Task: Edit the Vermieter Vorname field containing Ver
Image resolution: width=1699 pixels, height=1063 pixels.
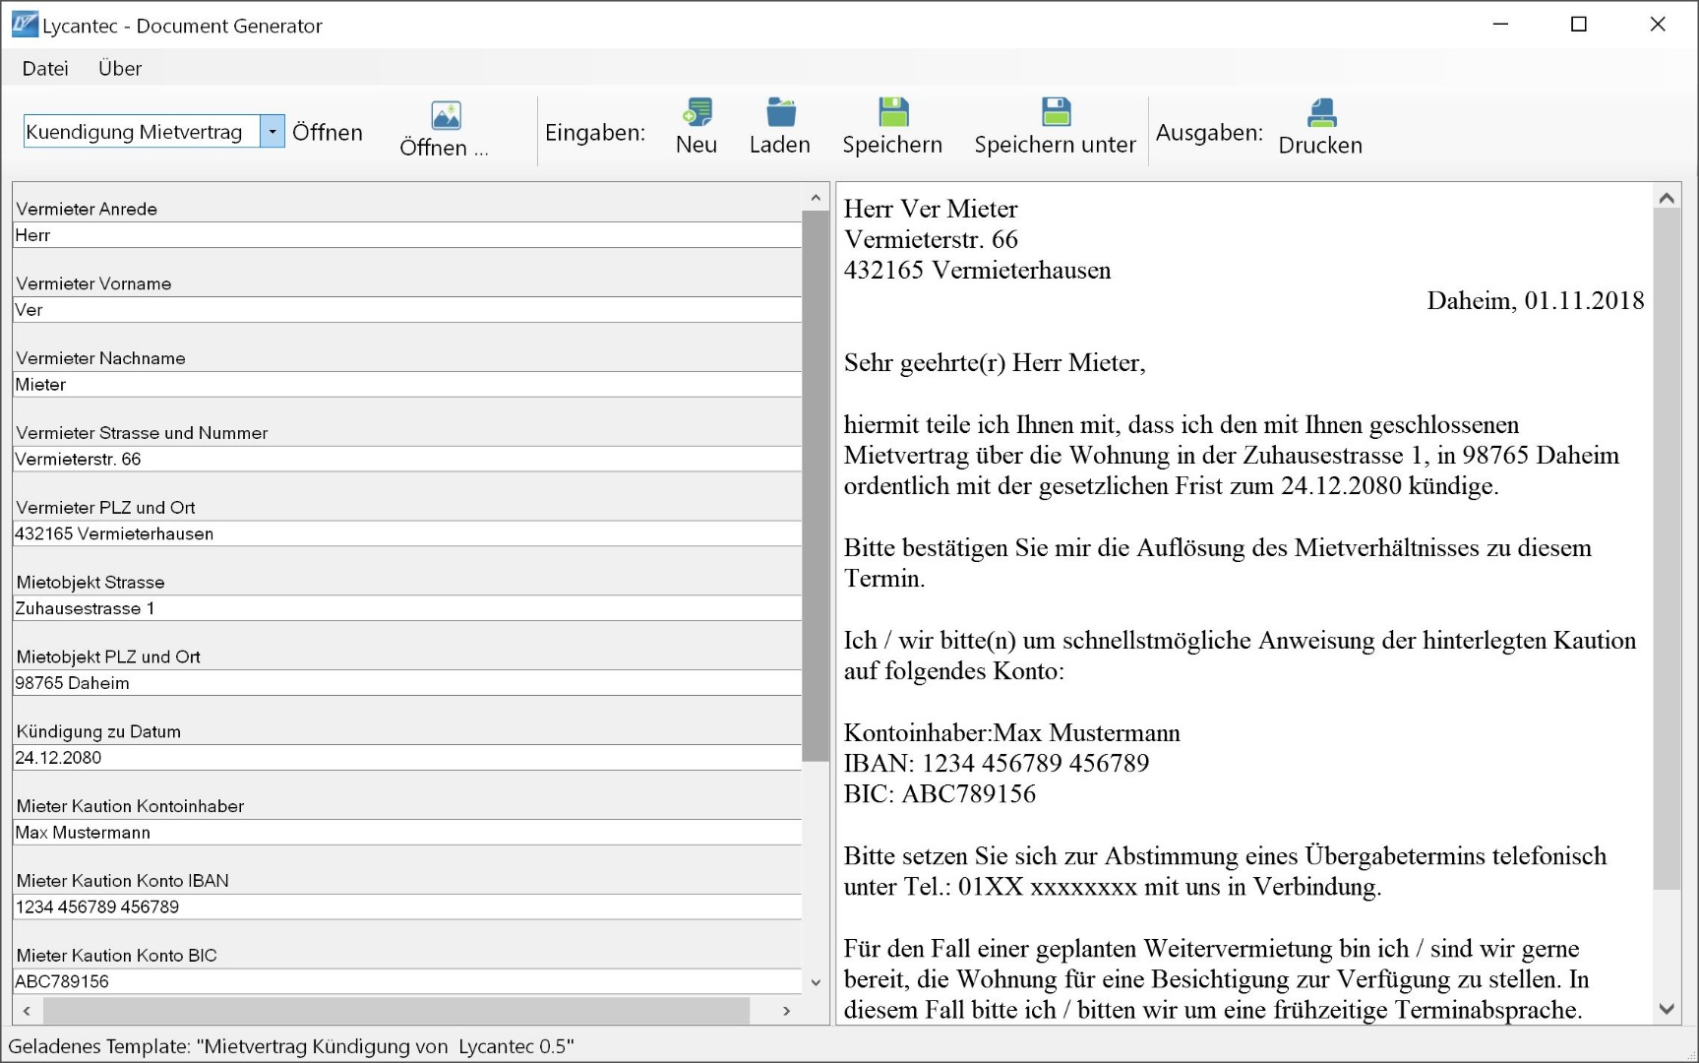Action: coord(407,310)
